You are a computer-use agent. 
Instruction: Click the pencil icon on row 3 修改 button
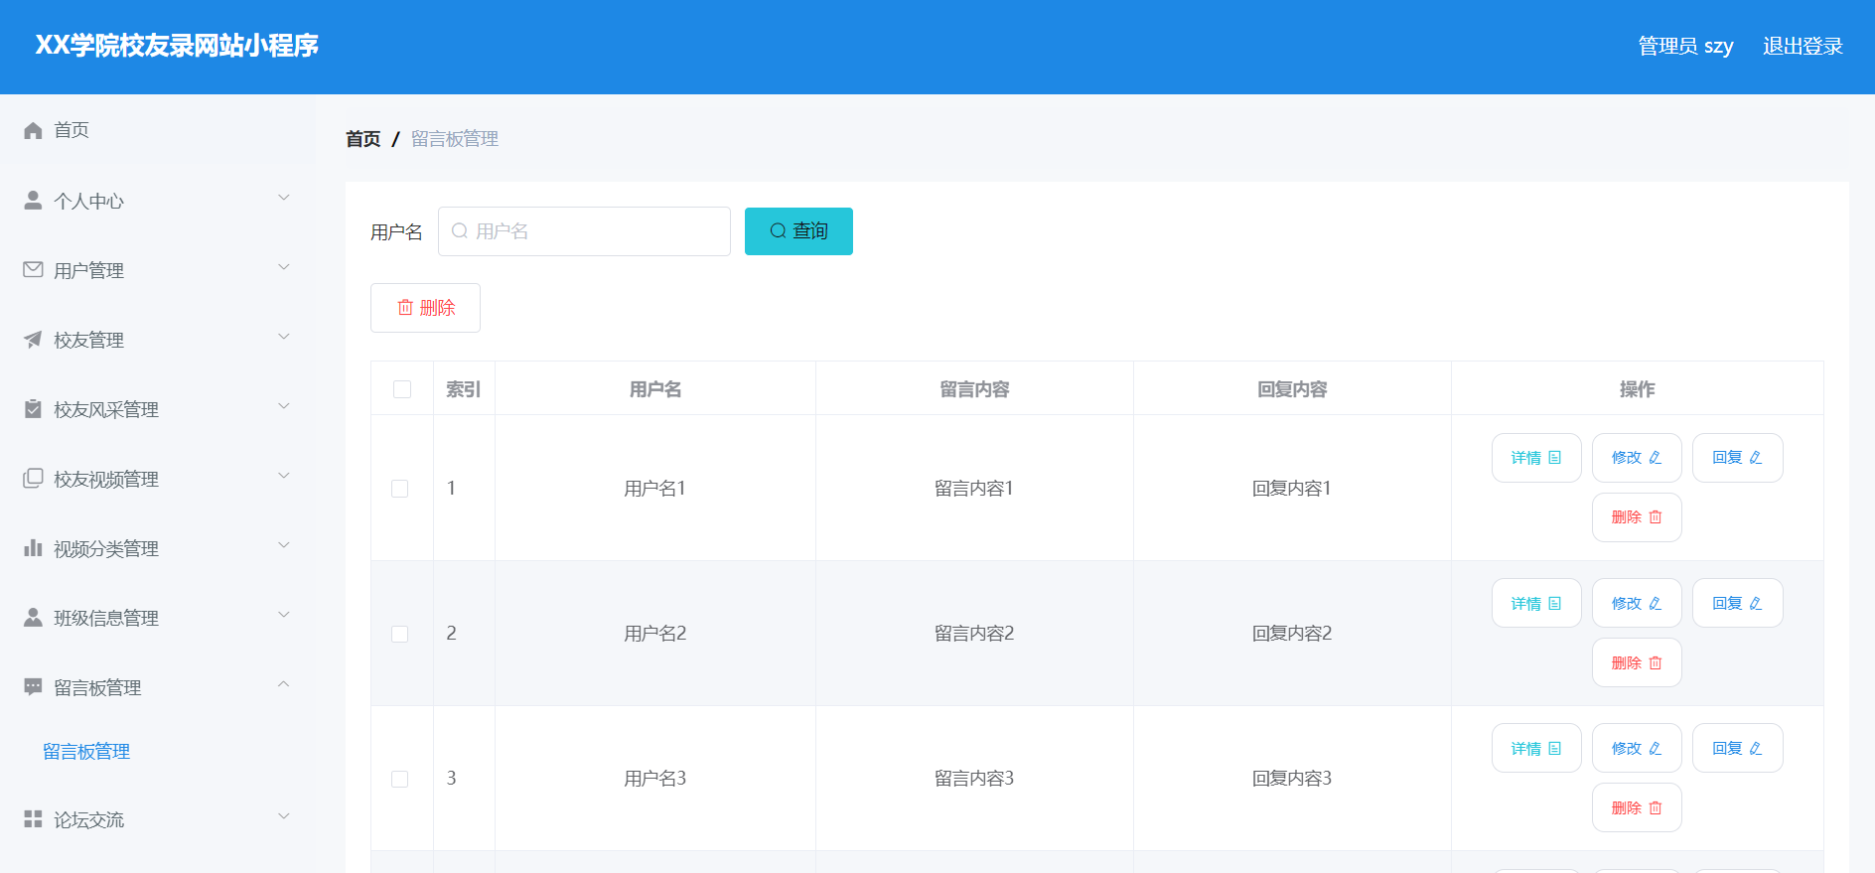1656,749
